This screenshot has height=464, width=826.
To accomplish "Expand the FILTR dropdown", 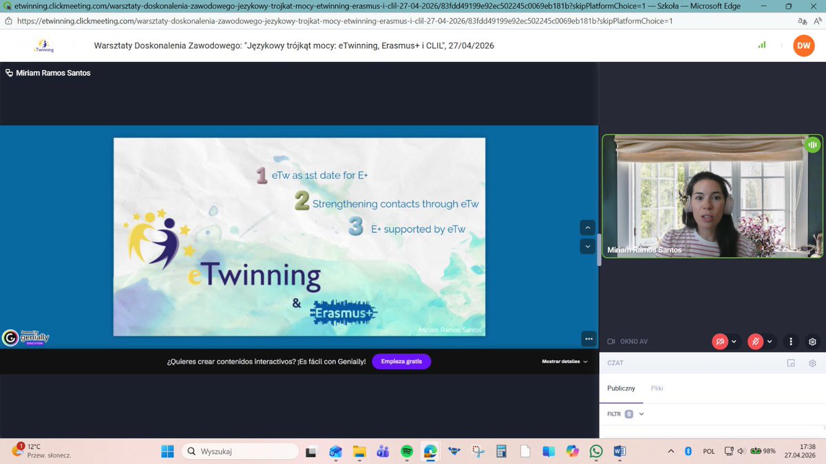I will point(642,414).
